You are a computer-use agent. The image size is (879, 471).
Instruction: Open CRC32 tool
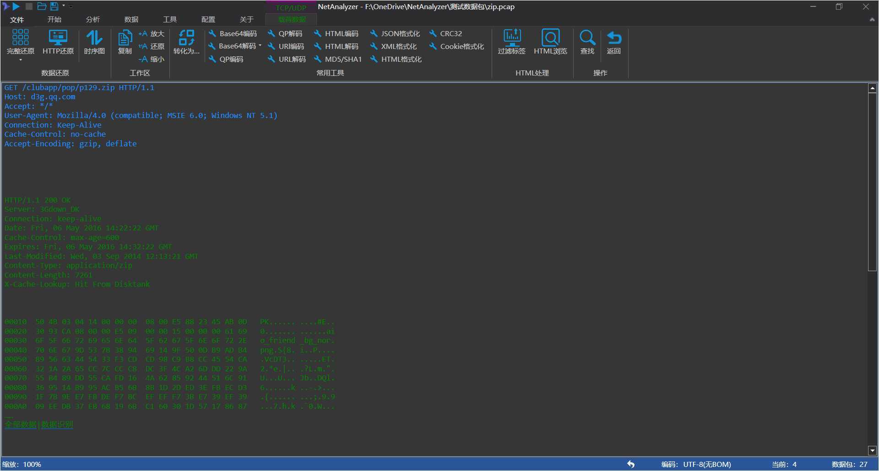click(446, 33)
